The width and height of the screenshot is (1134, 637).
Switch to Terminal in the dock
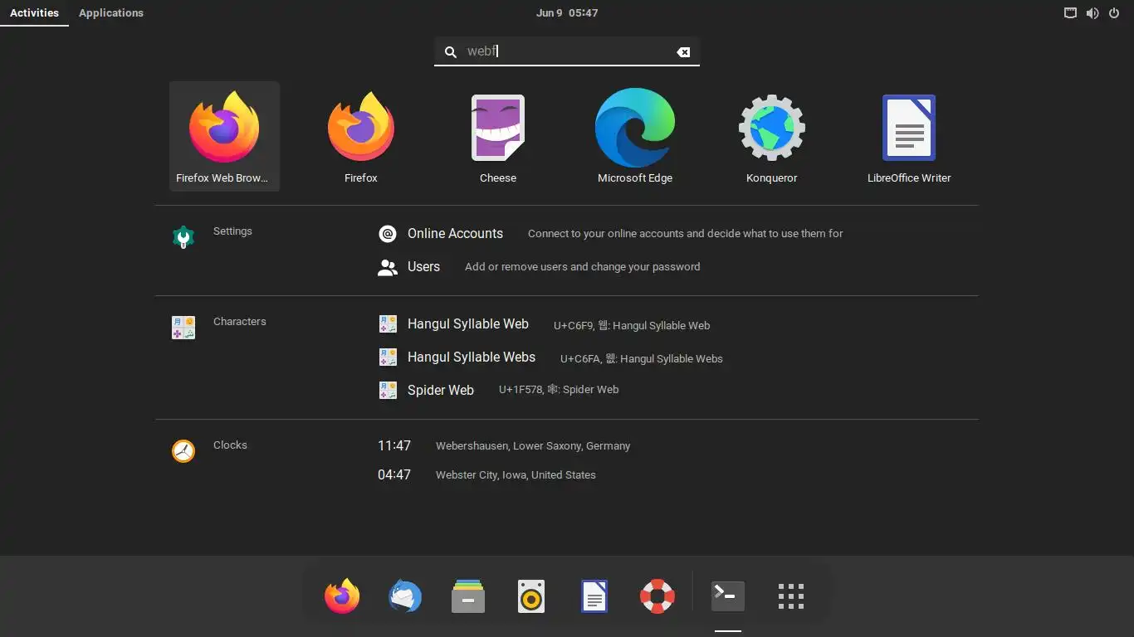728,596
